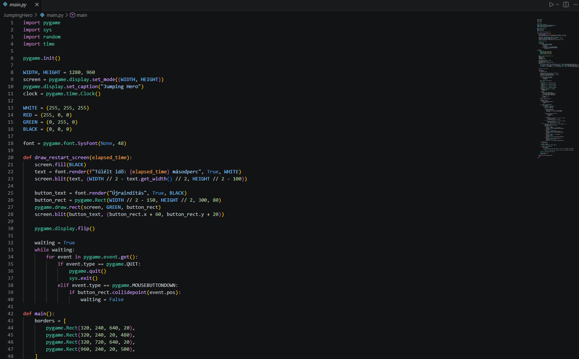Click the Python icon in the breadcrumb
Image resolution: width=579 pixels, height=359 pixels.
point(43,15)
